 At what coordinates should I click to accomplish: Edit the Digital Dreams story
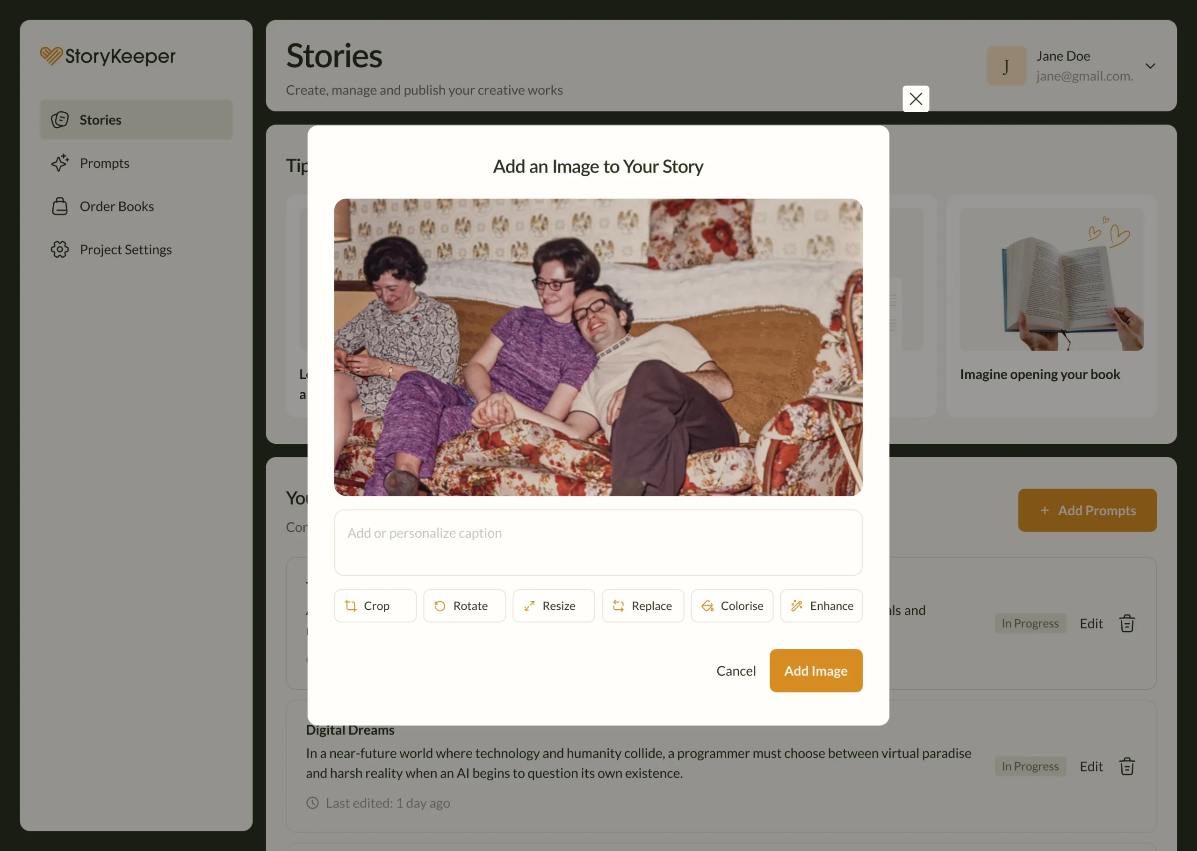pyautogui.click(x=1091, y=766)
